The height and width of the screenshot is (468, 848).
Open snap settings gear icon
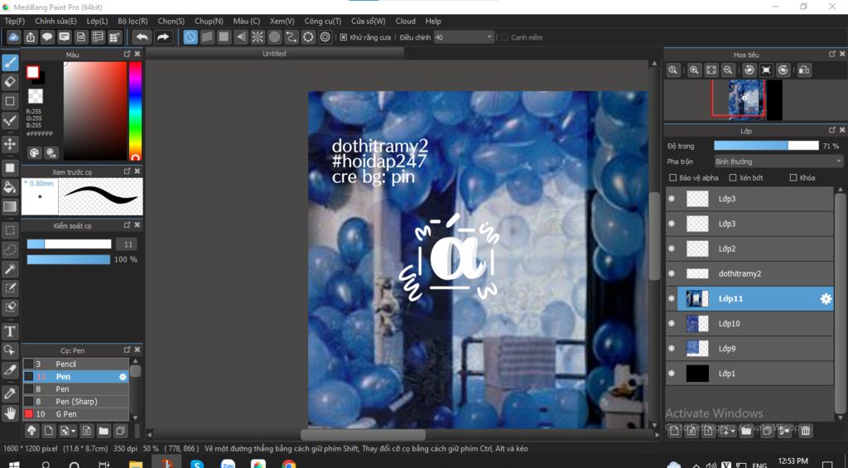[325, 37]
